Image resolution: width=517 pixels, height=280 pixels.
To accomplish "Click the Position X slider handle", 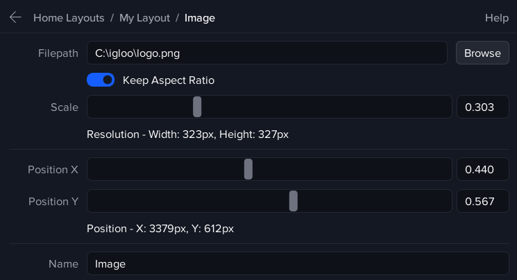I will click(248, 169).
